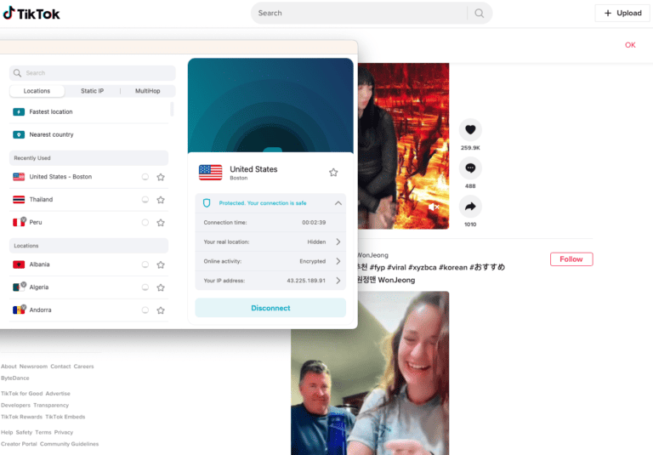Add Algeria to favorites via star
Image resolution: width=653 pixels, height=455 pixels.
point(161,287)
